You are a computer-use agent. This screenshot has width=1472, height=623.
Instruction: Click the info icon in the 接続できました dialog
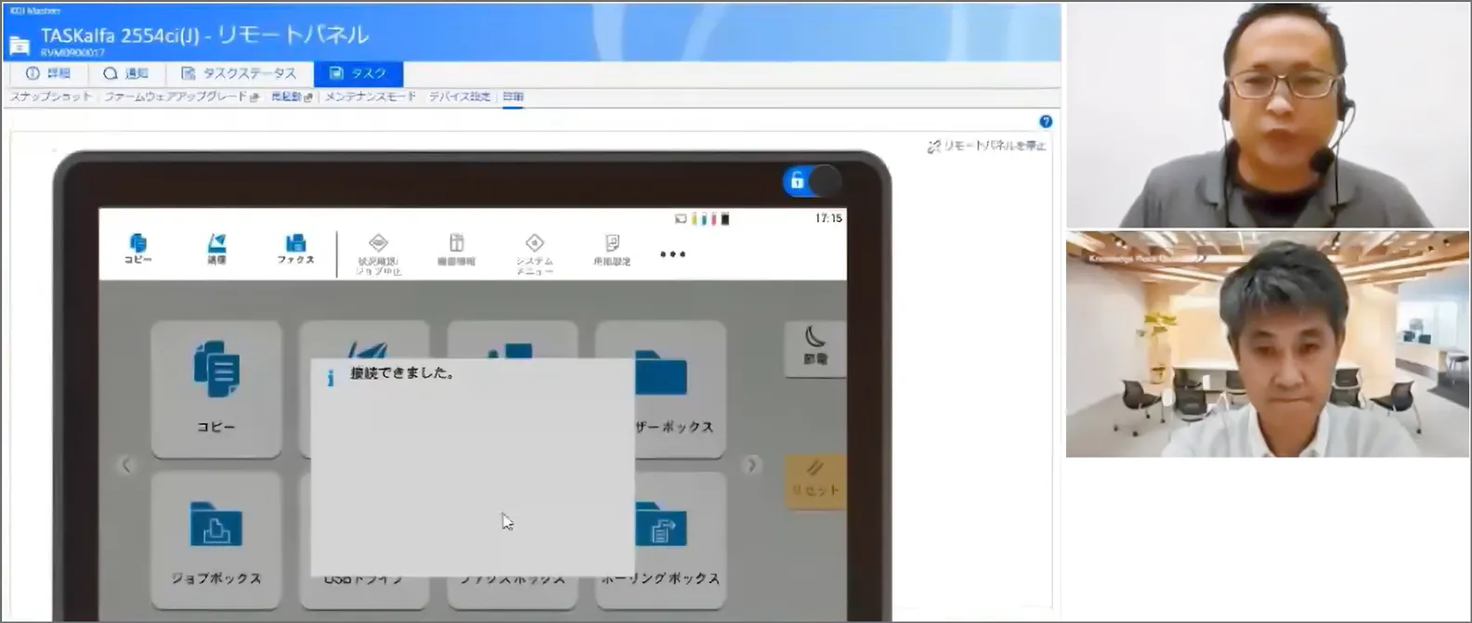[331, 378]
